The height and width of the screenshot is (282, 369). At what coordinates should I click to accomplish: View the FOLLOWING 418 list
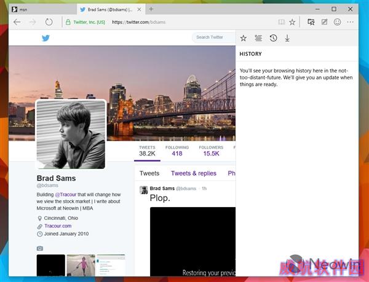pos(177,151)
